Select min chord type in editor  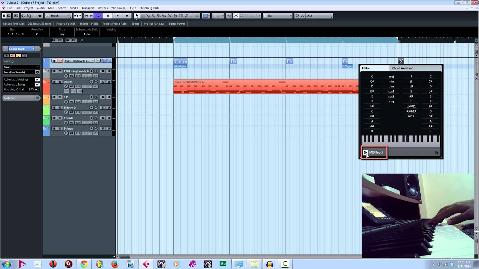coord(391,81)
